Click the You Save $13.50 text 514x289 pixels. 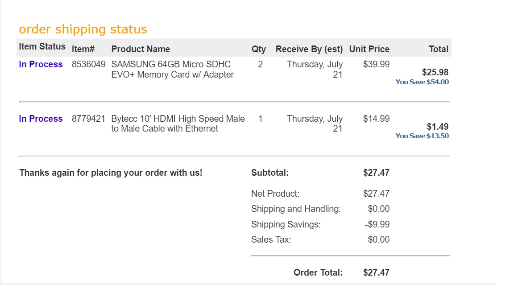[422, 136]
